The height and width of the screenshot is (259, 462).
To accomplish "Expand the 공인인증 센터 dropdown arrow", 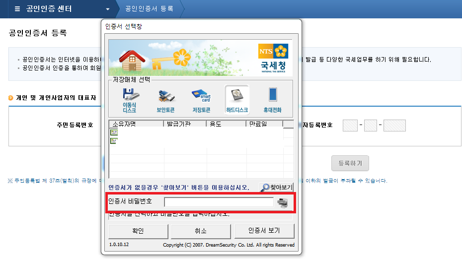I will click(x=108, y=9).
